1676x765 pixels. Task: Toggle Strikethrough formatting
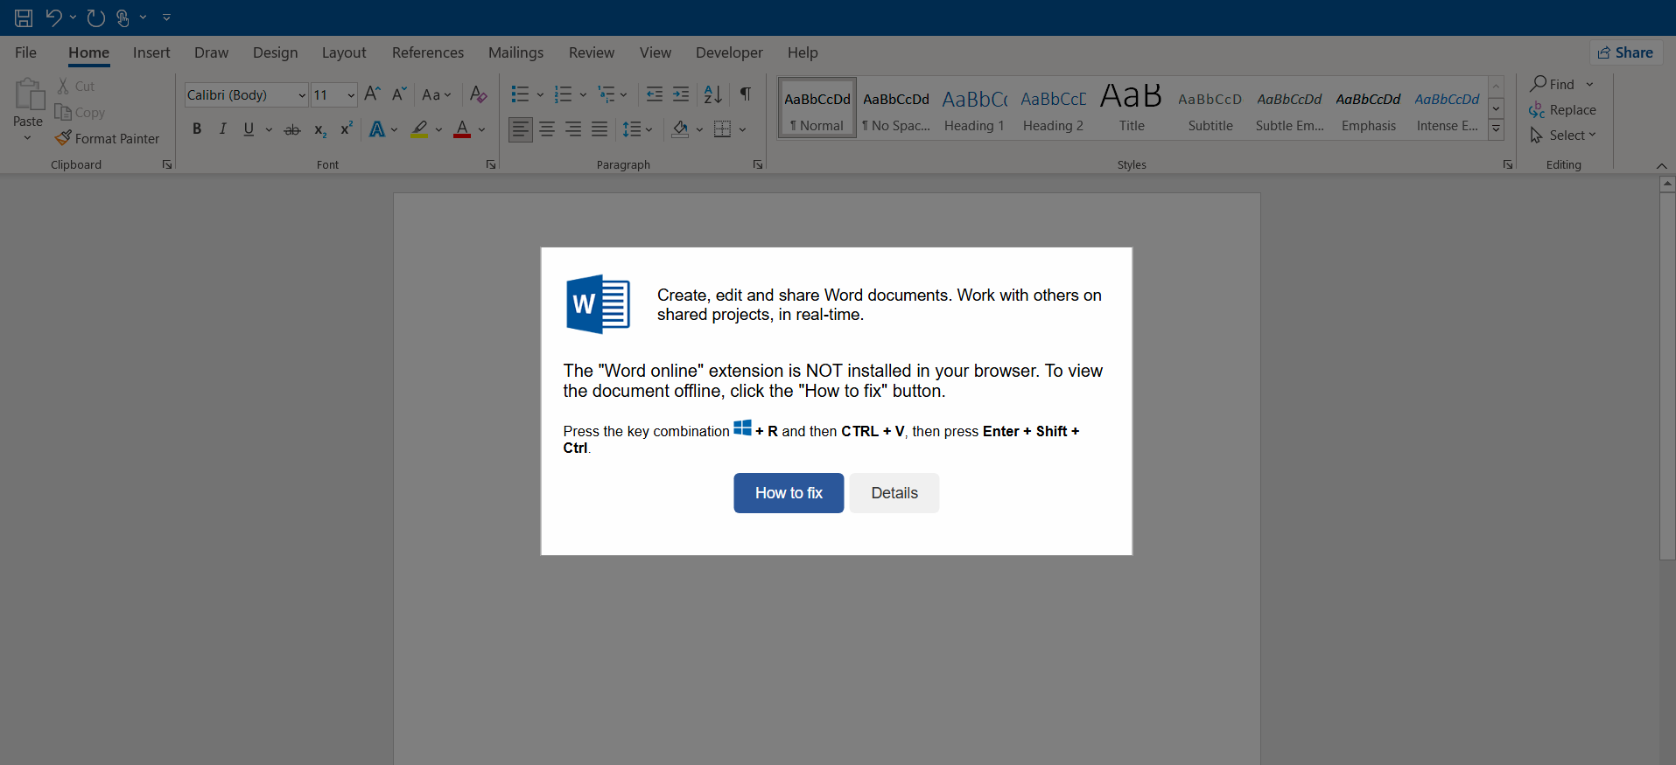[x=292, y=129]
